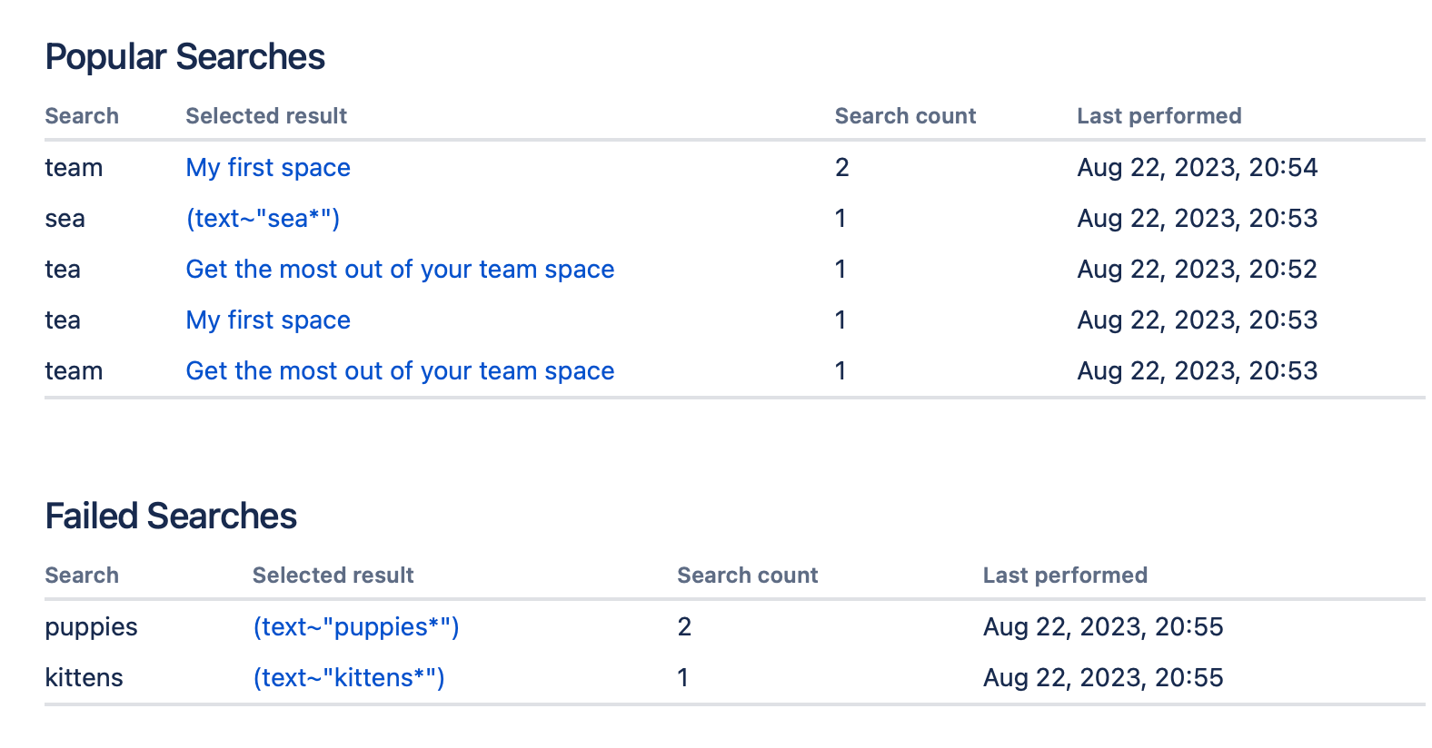The width and height of the screenshot is (1432, 748).
Task: Open 'Get the most out of your team space' for team
Action: (x=400, y=371)
